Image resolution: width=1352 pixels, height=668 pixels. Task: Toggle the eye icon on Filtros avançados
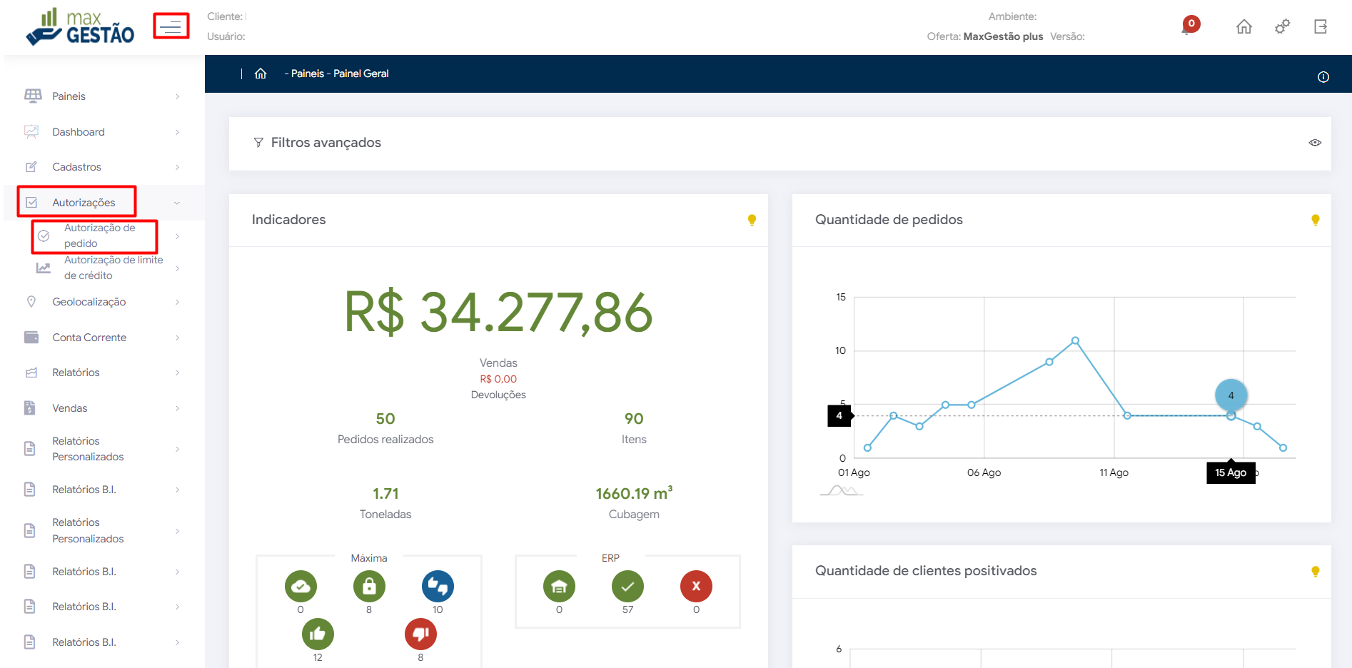(1314, 143)
